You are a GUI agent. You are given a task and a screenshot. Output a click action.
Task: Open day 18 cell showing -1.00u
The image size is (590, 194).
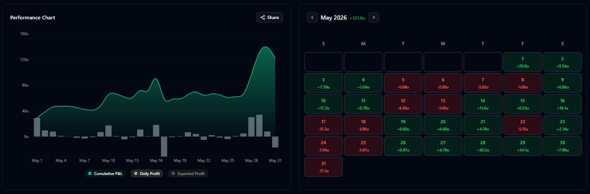coord(363,125)
